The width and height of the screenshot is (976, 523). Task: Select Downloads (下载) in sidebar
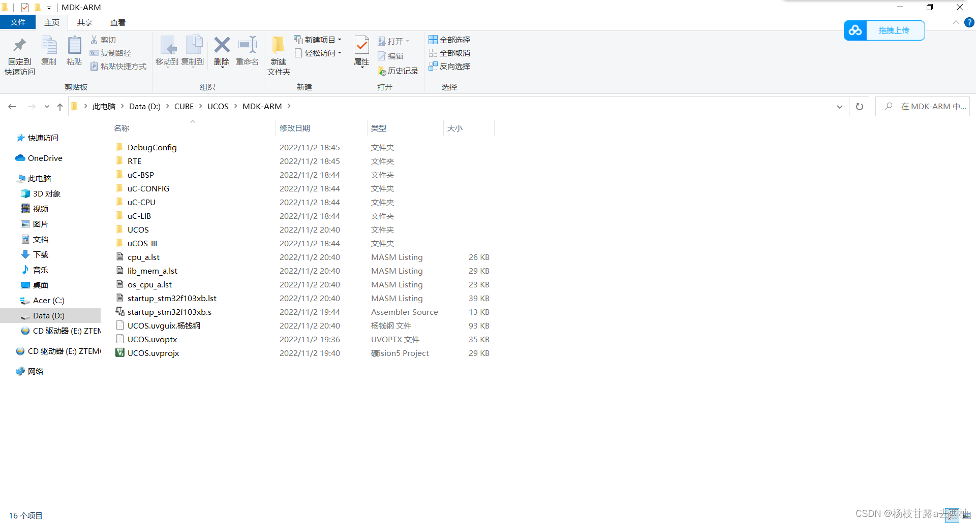[x=35, y=255]
